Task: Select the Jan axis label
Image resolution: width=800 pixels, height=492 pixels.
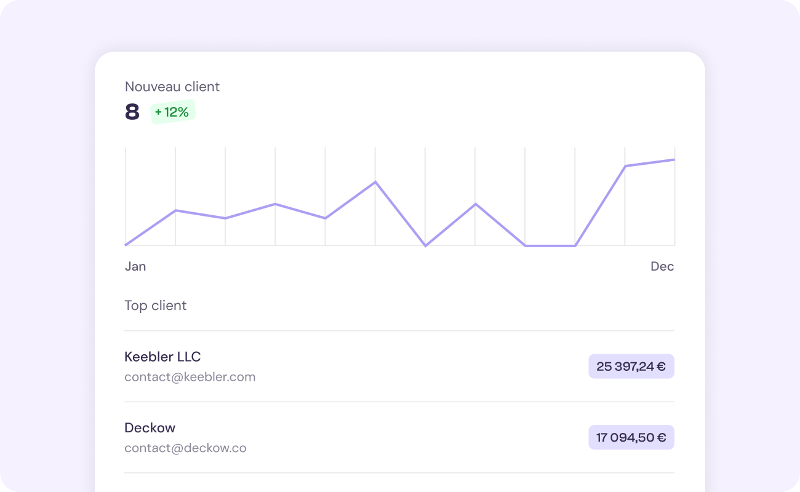Action: 135,266
